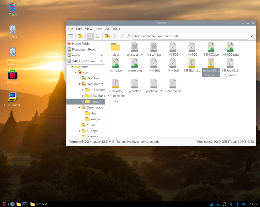The width and height of the screenshot is (260, 207).
Task: Click the New Window toolbar icon
Action: click(70, 36)
